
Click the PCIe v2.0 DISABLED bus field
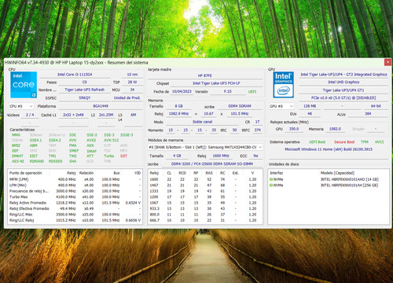click(x=343, y=97)
